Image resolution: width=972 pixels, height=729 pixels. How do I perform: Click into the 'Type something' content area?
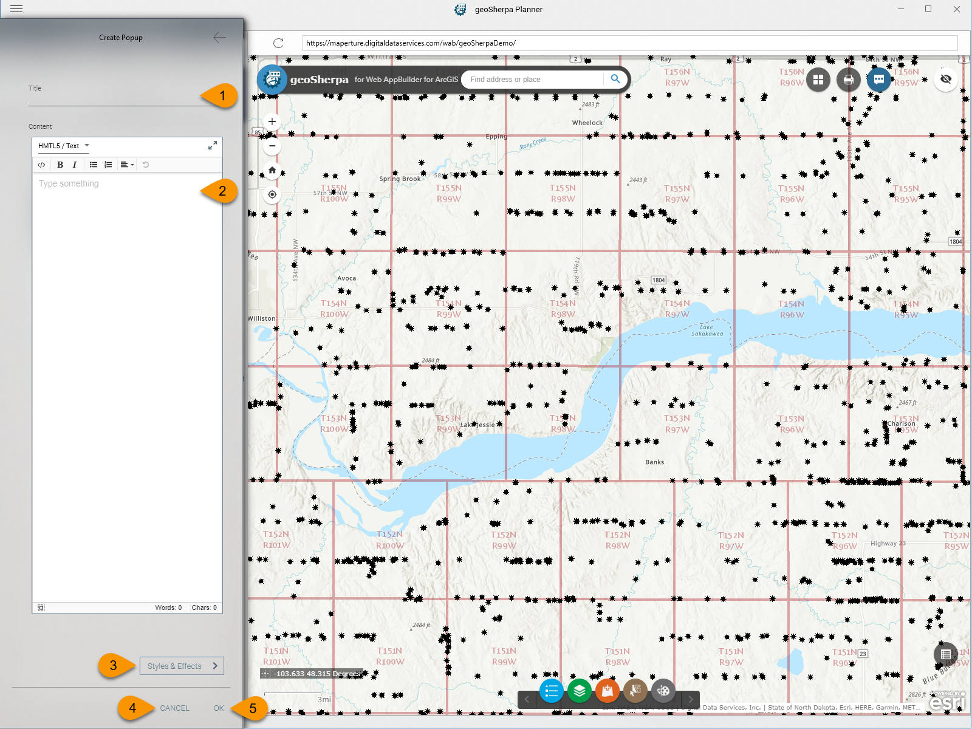coord(127,388)
